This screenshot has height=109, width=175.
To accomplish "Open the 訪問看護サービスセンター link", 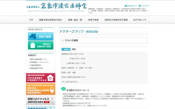I will click(x=39, y=62).
